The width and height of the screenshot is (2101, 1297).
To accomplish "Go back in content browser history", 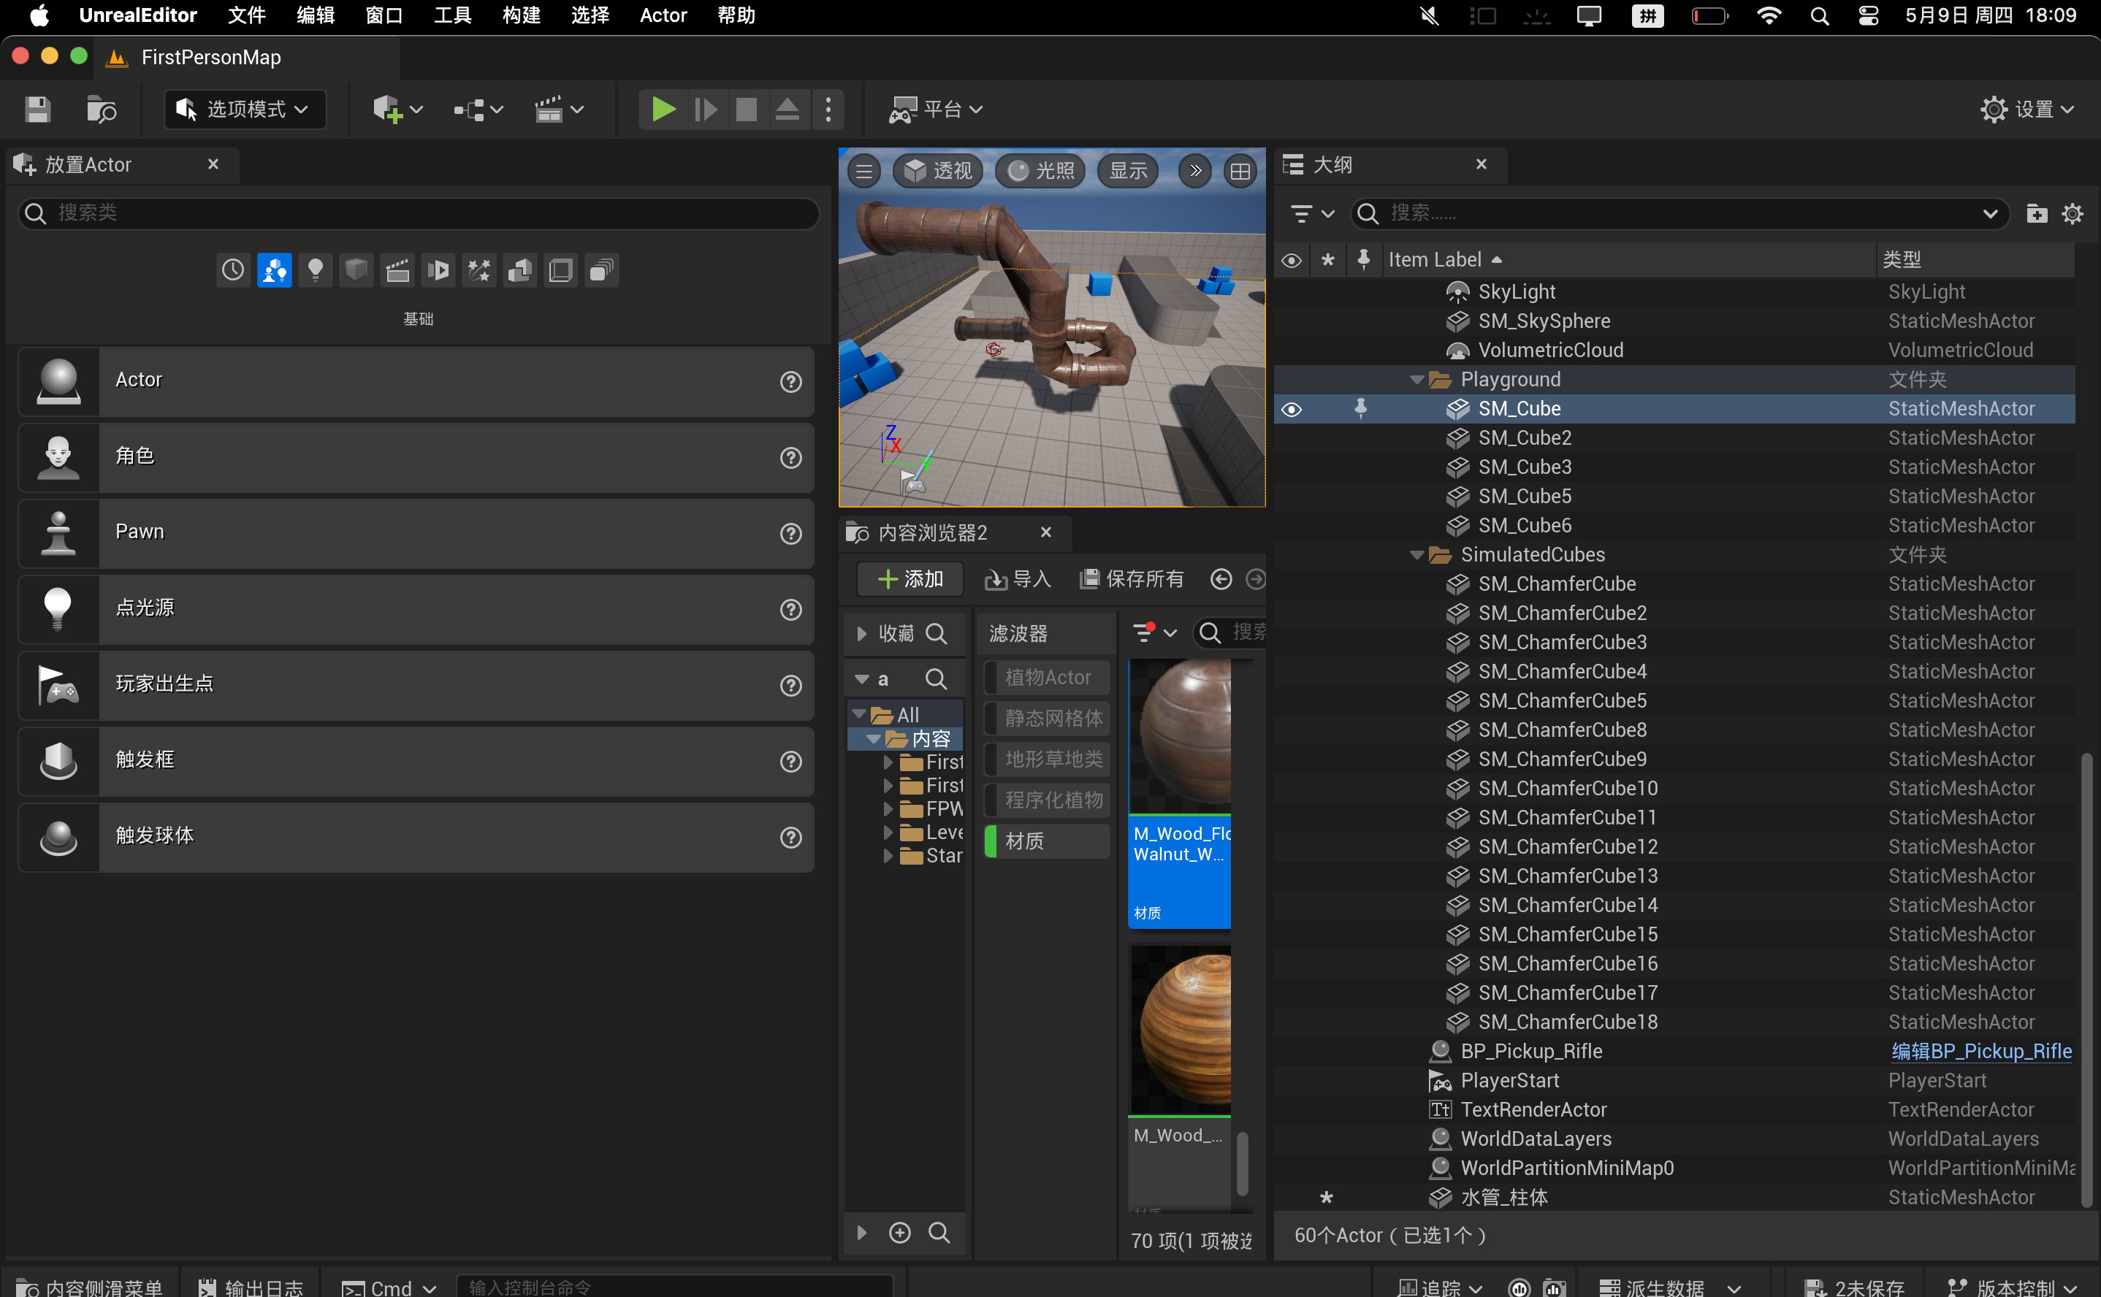I will click(1221, 580).
